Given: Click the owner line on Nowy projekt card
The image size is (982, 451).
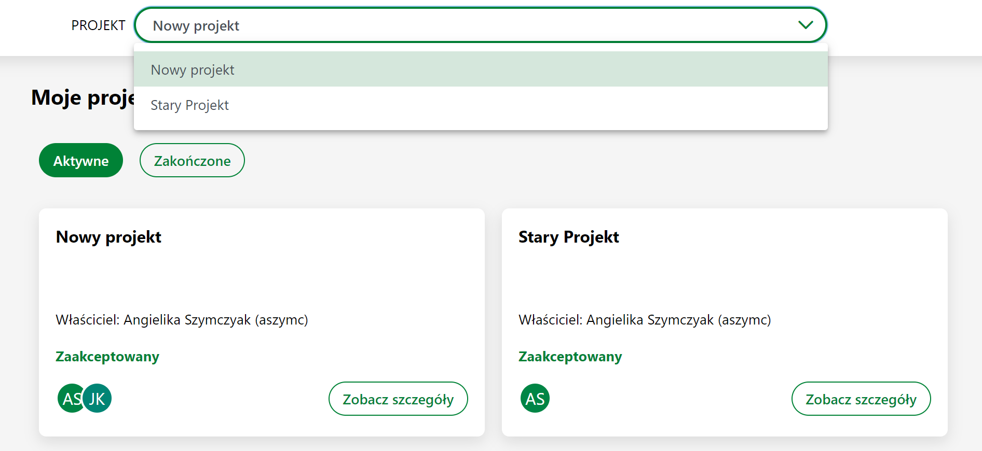Looking at the screenshot, I should pyautogui.click(x=182, y=320).
